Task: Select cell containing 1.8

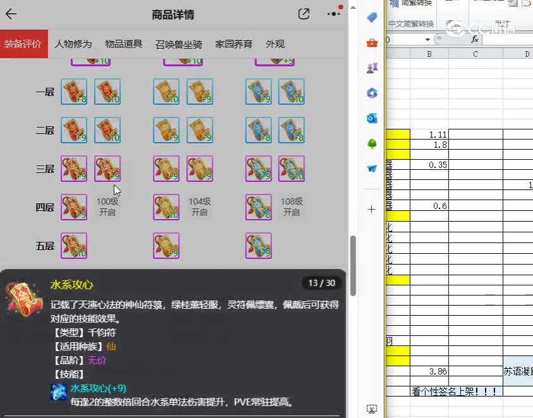Action: 429,145
